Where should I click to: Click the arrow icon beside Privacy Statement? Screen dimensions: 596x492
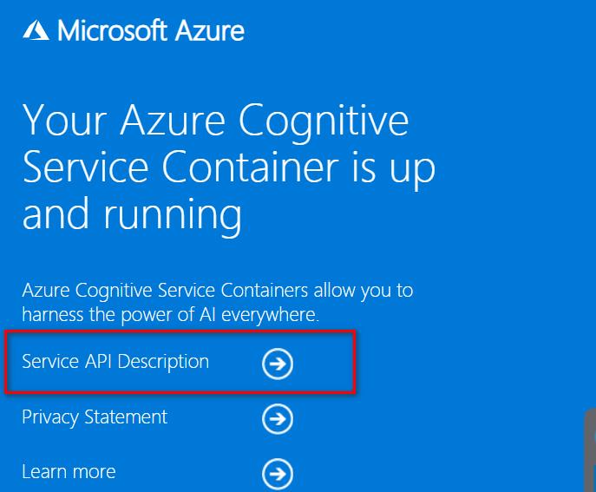click(278, 419)
